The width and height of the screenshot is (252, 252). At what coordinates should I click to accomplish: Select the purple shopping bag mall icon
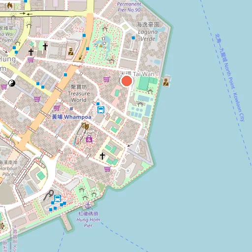[x=89, y=139]
